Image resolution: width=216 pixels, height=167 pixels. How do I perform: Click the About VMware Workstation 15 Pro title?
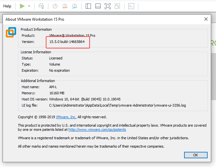coord(35,19)
